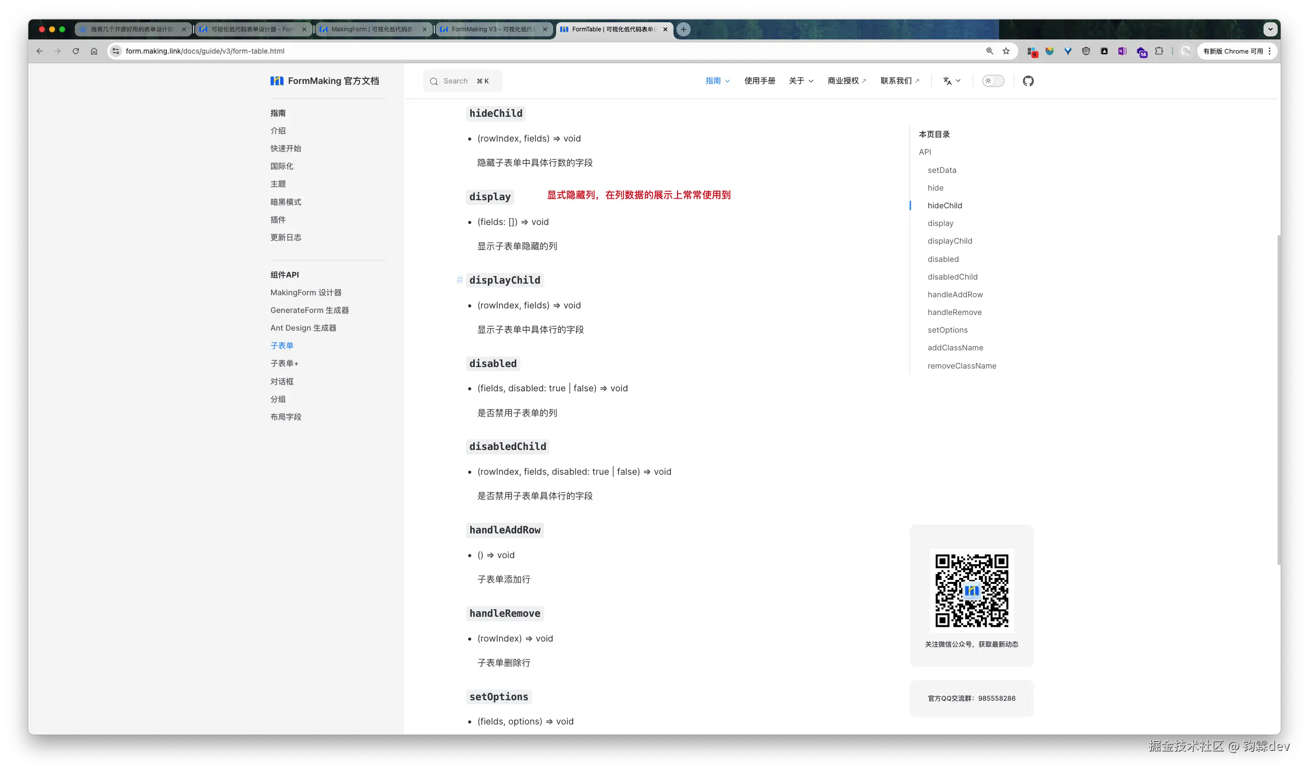1309x772 pixels.
Task: Click the page zoom magnifier icon
Action: (x=989, y=51)
